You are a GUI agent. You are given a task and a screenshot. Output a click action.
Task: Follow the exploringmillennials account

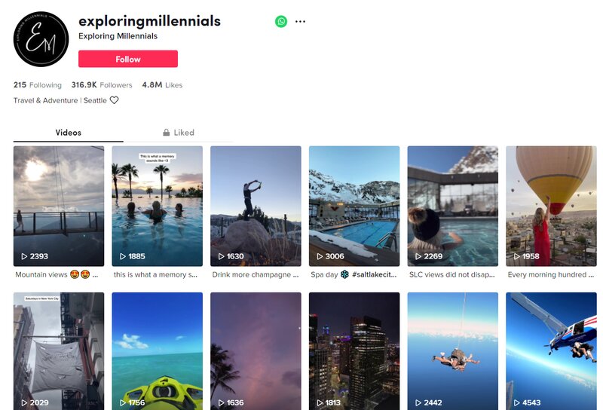point(128,59)
